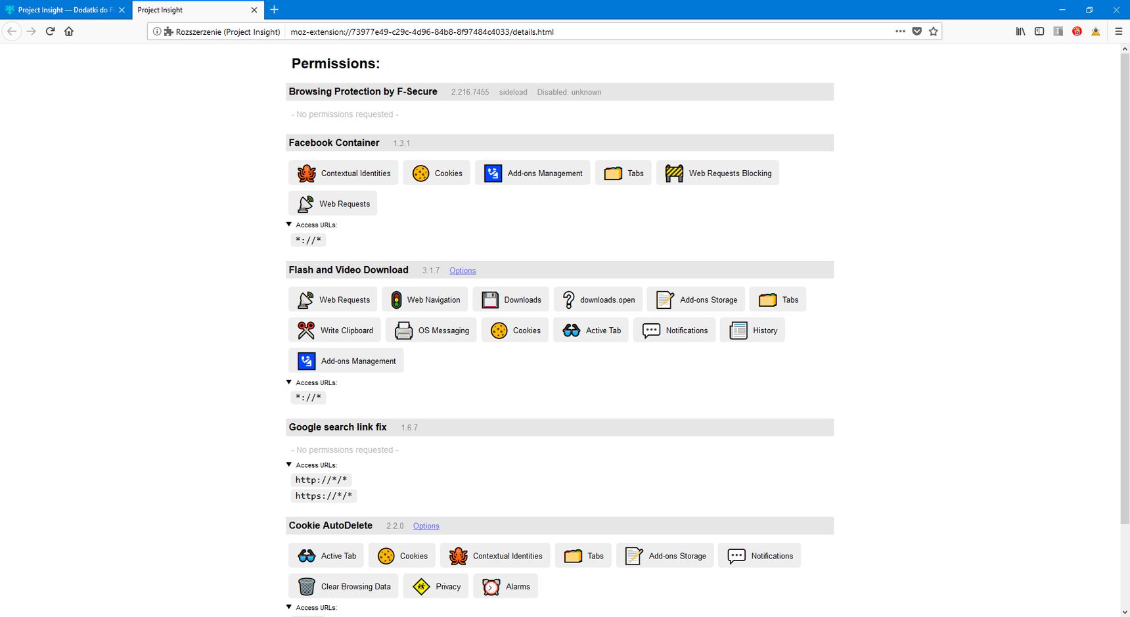Click Notifications speech bubble under Cookie AutoDelete
Viewport: 1130px width, 617px height.
click(736, 556)
